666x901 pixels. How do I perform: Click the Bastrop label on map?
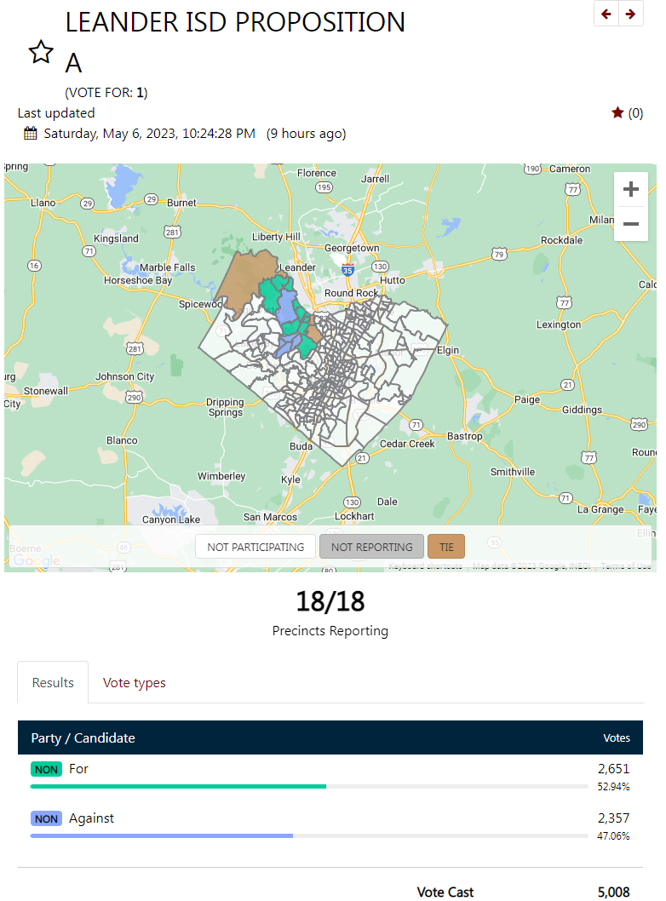(x=465, y=436)
